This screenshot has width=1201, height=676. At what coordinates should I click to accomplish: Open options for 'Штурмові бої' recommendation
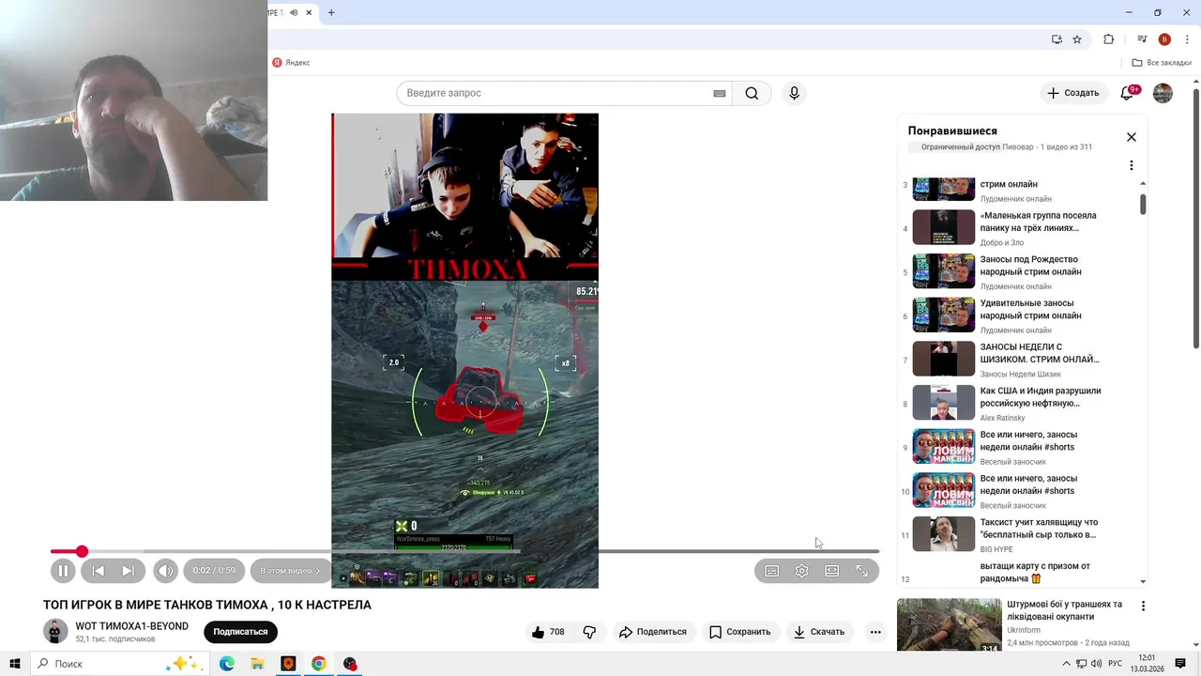click(x=1143, y=607)
